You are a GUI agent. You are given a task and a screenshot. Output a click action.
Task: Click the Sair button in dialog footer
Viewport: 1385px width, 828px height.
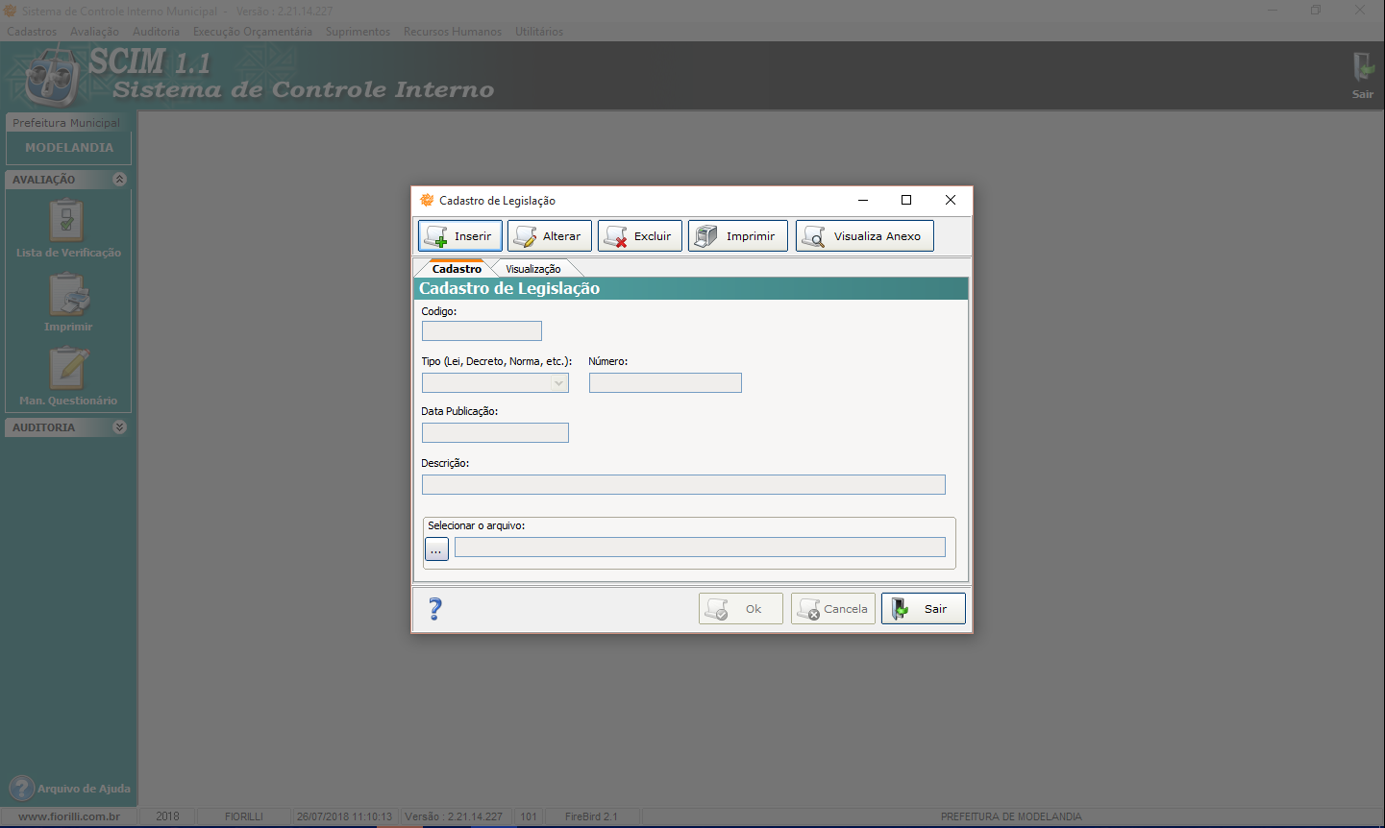[x=923, y=609]
